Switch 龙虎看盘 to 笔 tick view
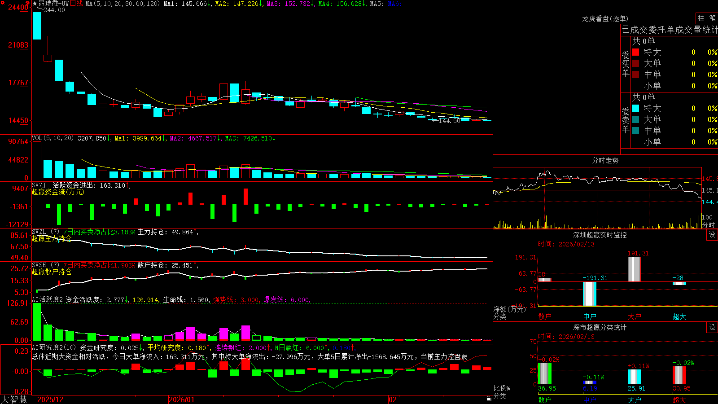Viewport: 718px width, 404px height. [x=712, y=18]
